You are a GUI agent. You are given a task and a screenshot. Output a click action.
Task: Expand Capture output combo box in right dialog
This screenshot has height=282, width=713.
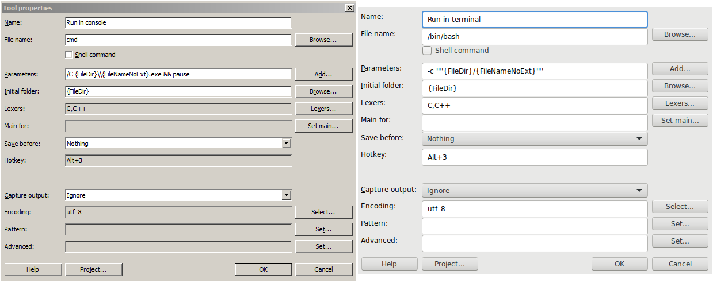[535, 190]
